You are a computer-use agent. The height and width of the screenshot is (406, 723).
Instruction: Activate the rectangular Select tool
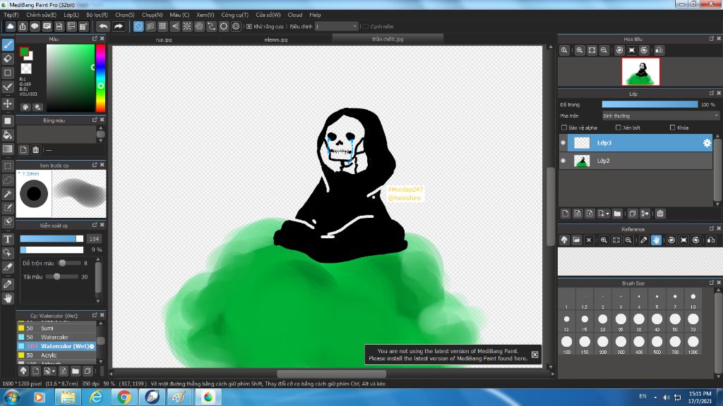coord(8,166)
